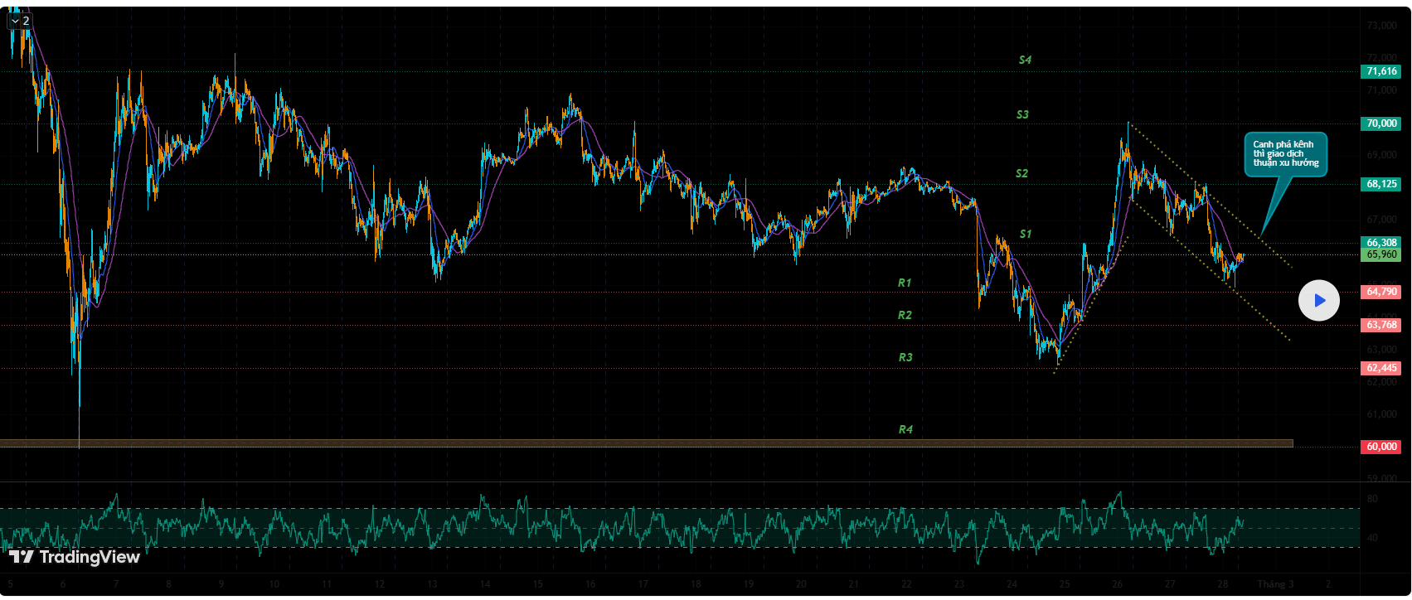
Task: Click the S4 level text label
Action: (1025, 60)
